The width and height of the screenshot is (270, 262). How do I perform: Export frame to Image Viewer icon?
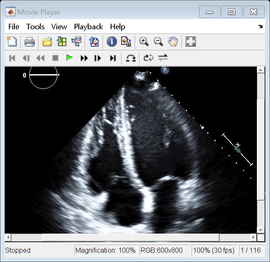(x=93, y=42)
